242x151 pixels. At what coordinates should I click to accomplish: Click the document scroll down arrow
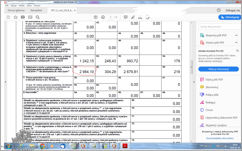point(191,141)
